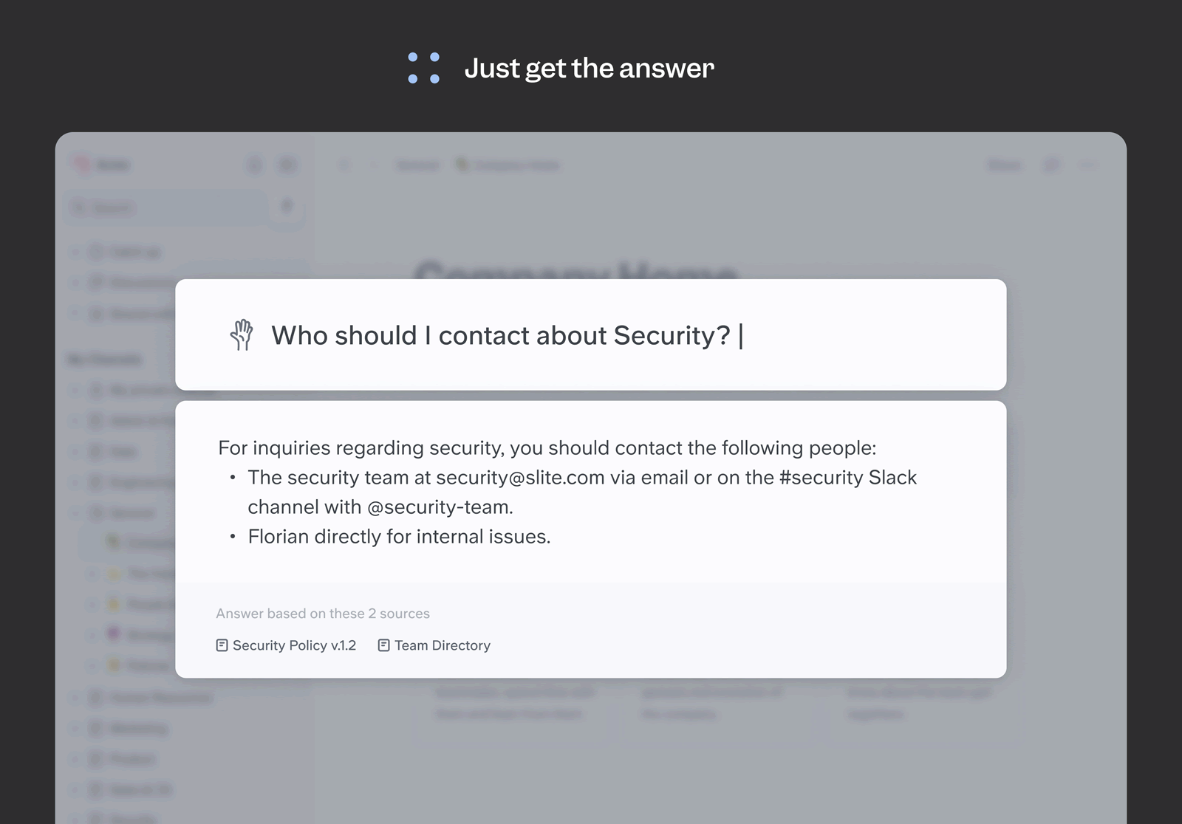Screen dimensions: 1182x824
Task: Click the security@slite.com email address
Action: pyautogui.click(x=520, y=478)
